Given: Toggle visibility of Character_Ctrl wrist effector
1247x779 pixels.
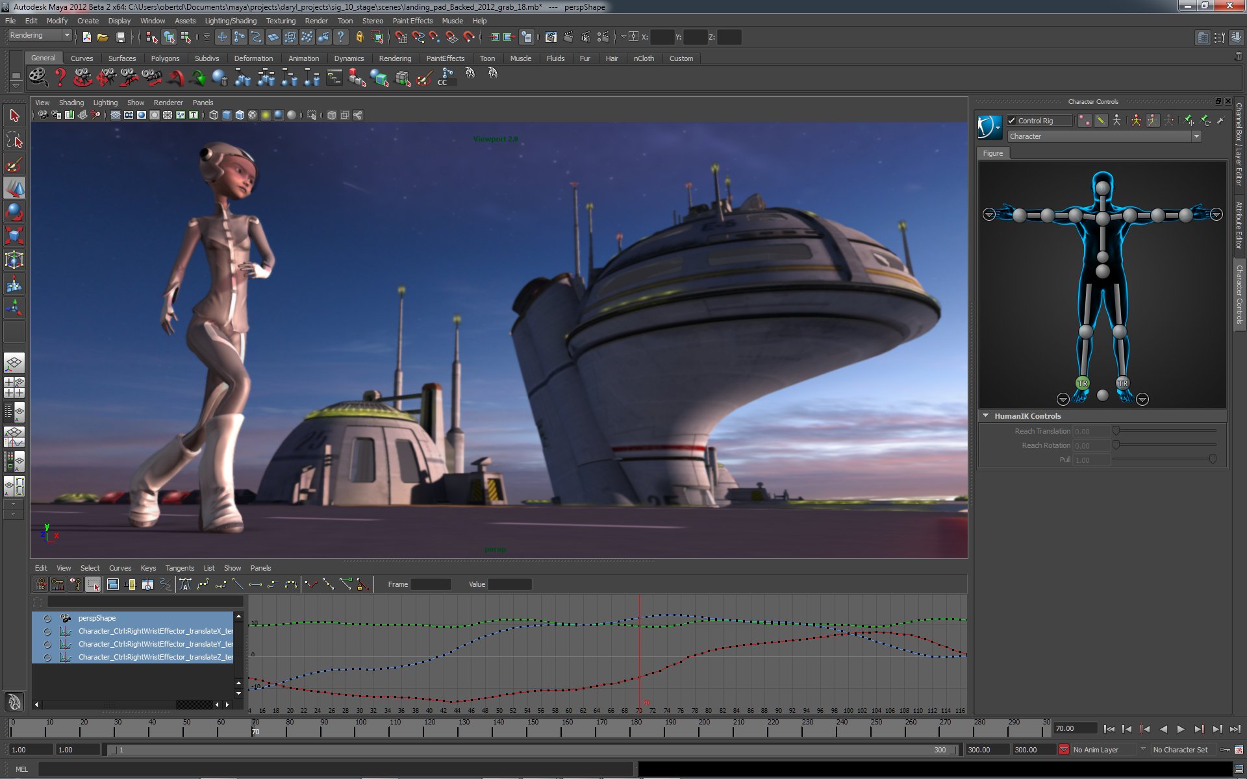Looking at the screenshot, I should click(x=47, y=630).
